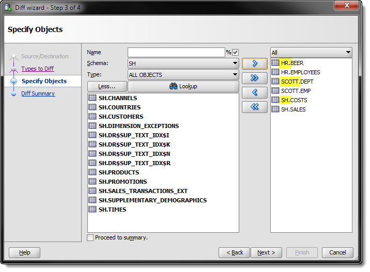Jump to Diff Summary step
The image size is (370, 272).
[38, 93]
